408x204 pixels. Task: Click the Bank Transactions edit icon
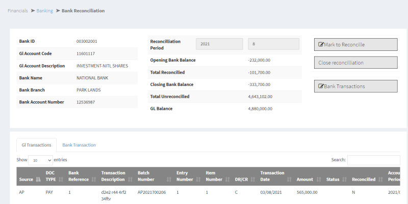coord(321,86)
